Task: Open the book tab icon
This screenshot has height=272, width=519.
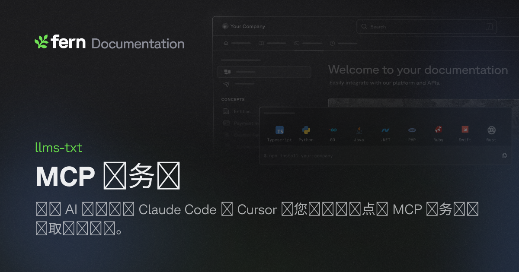Action: (261, 43)
